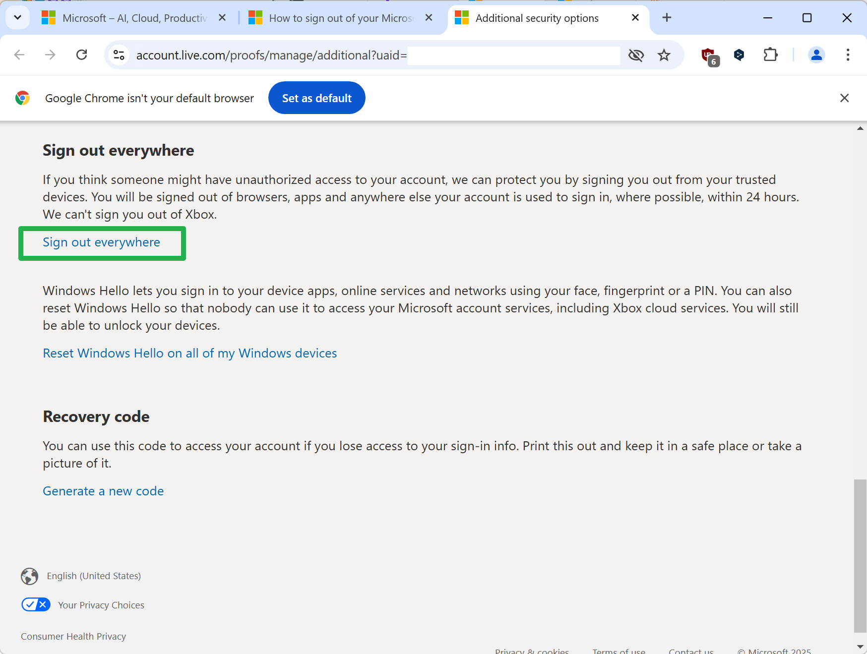Click the site information icon in address bar

click(118, 55)
